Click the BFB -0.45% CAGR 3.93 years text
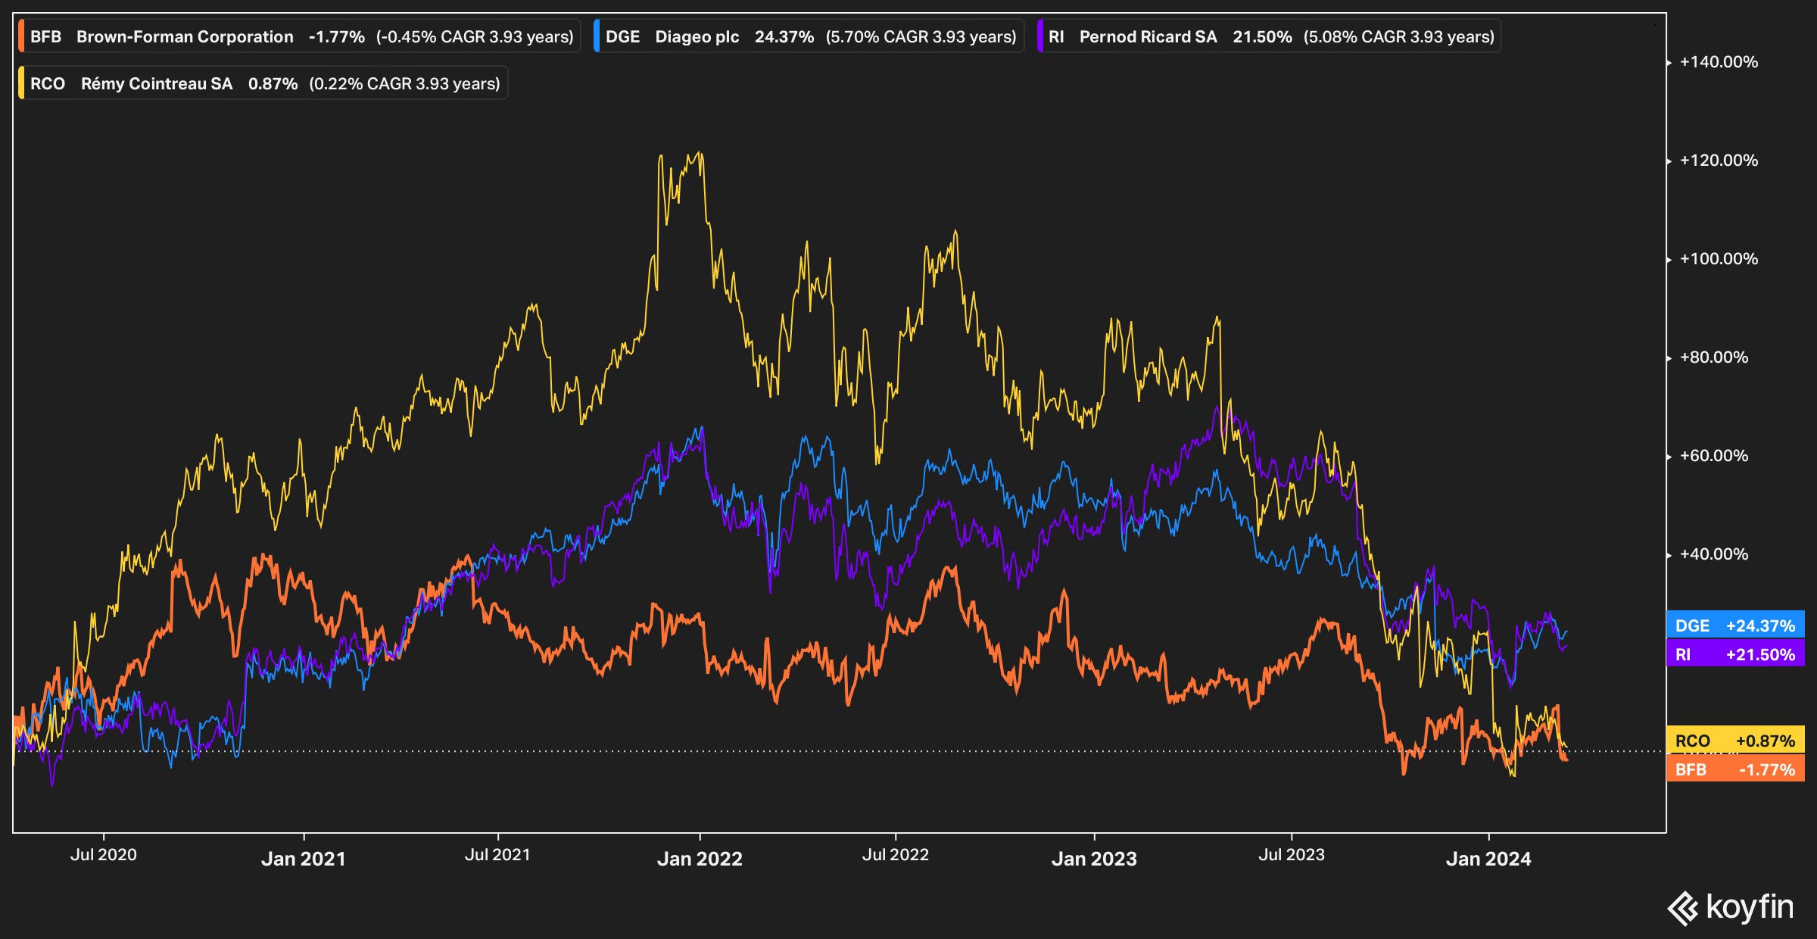Screen dimensions: 1817x939 coord(475,36)
